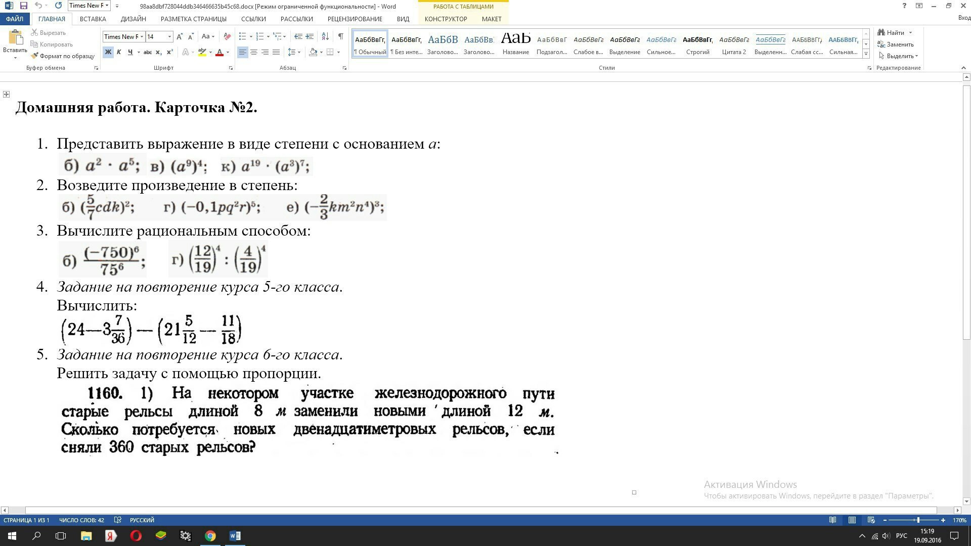Open Chrome from the Windows taskbar
The width and height of the screenshot is (971, 546).
pyautogui.click(x=210, y=536)
